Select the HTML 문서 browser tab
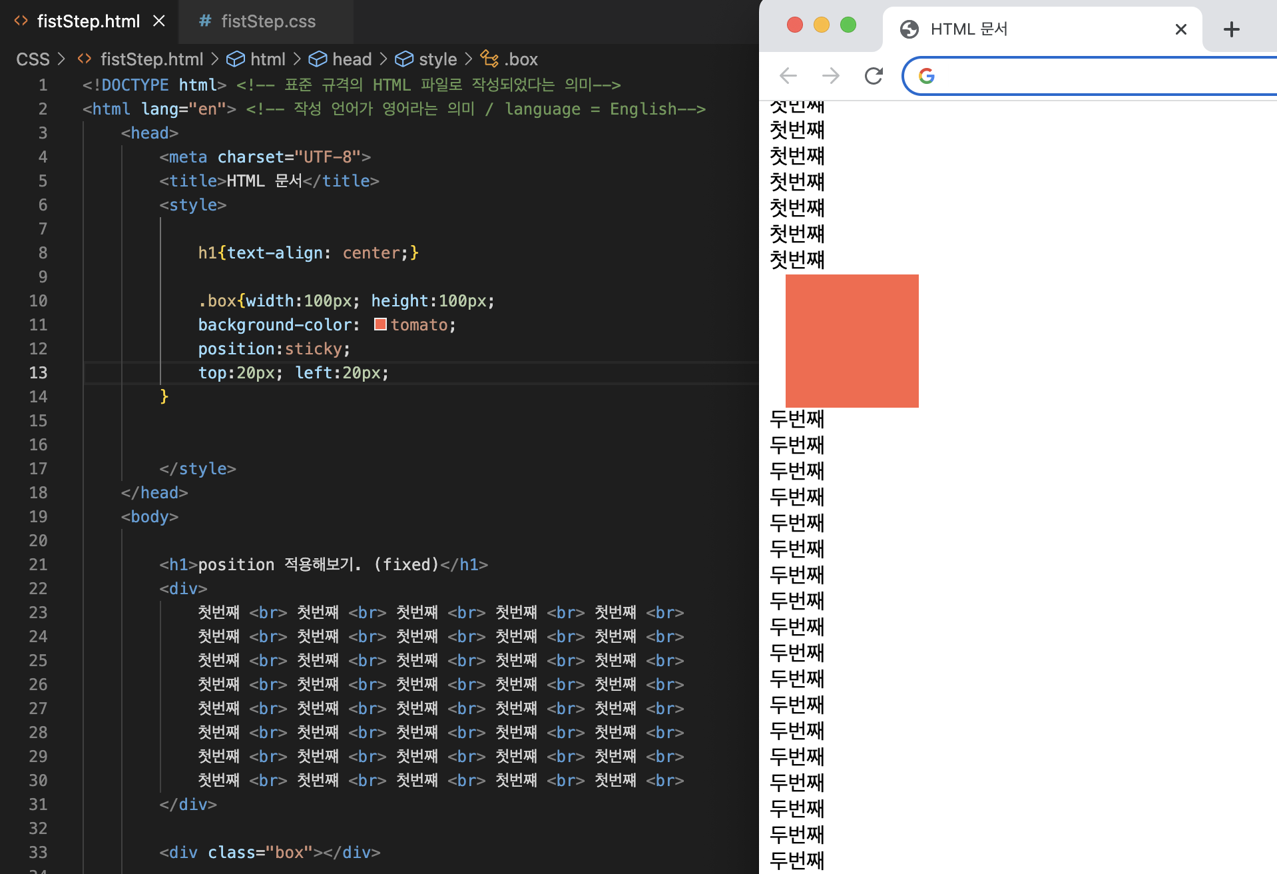This screenshot has height=874, width=1277. (1042, 29)
